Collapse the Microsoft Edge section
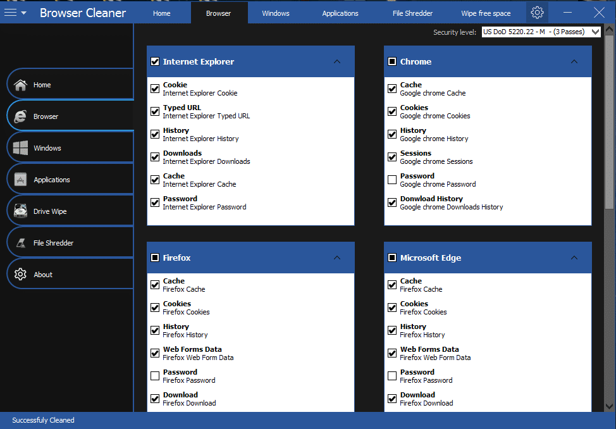 [574, 258]
